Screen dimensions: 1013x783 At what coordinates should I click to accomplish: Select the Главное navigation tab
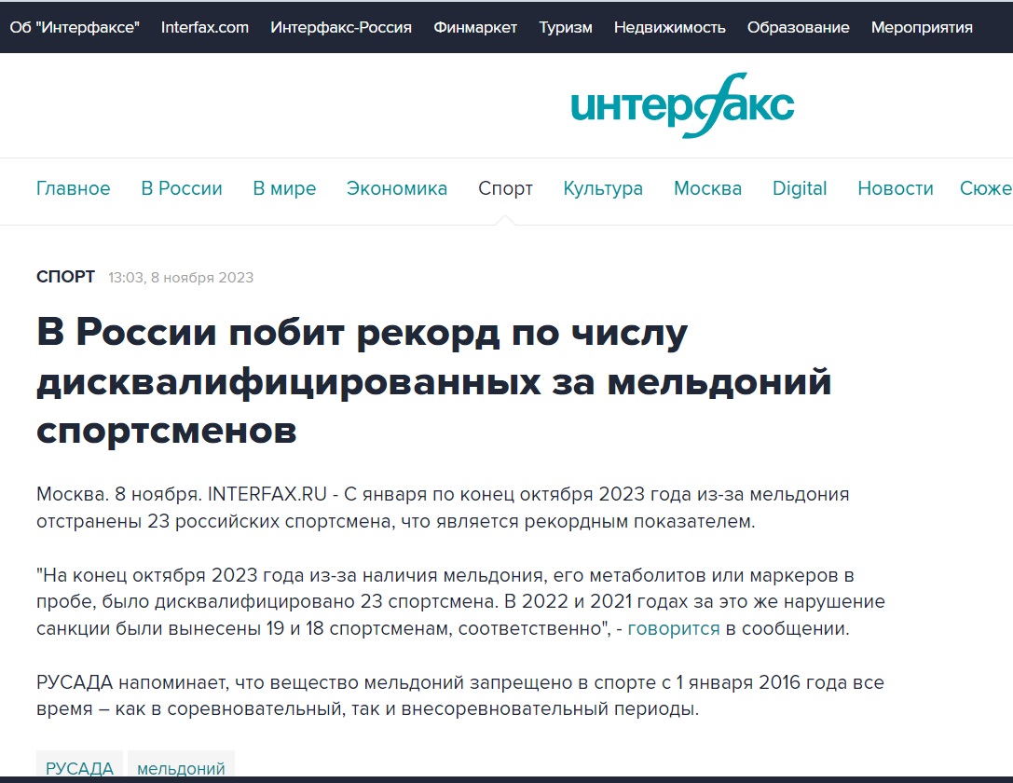tap(73, 188)
